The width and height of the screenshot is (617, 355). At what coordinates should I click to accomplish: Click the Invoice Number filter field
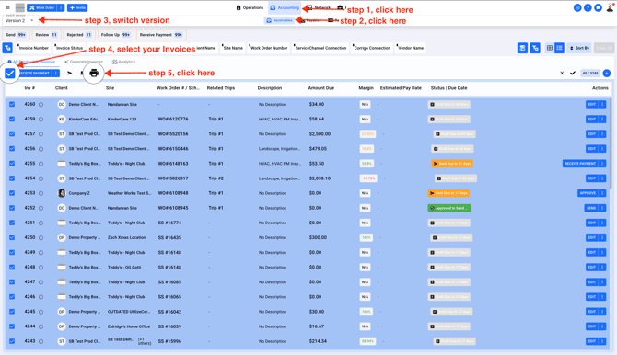(x=33, y=48)
